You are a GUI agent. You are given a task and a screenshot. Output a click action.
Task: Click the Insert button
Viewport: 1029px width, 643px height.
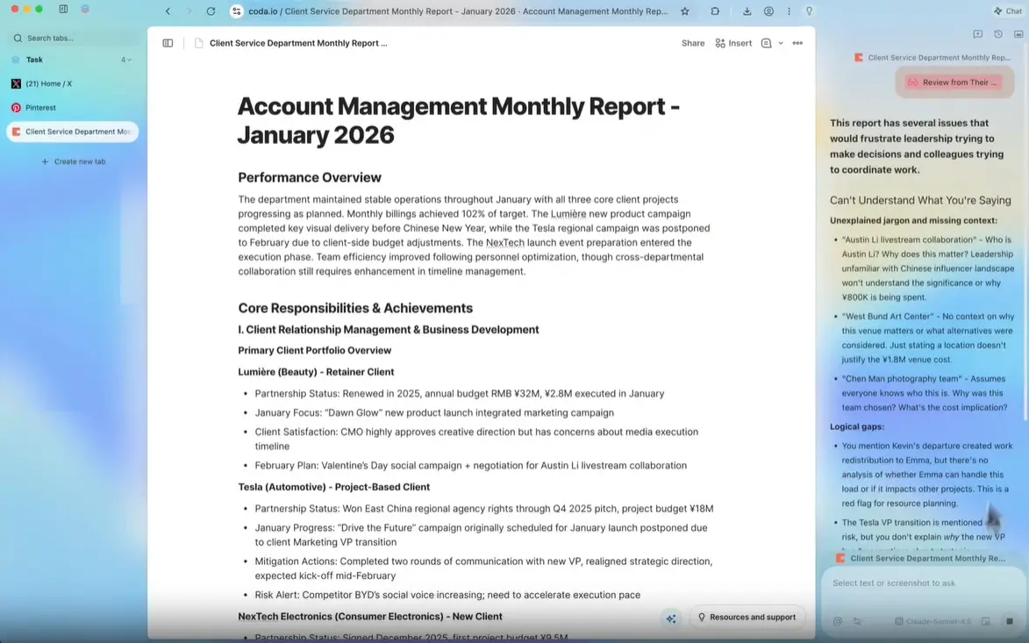(733, 43)
